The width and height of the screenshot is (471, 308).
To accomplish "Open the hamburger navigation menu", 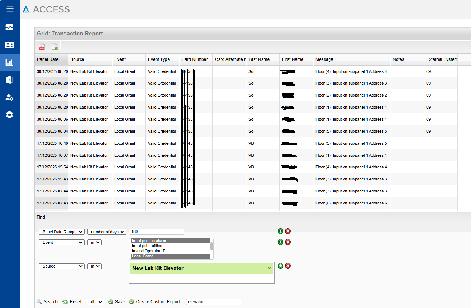I will 10,9.
